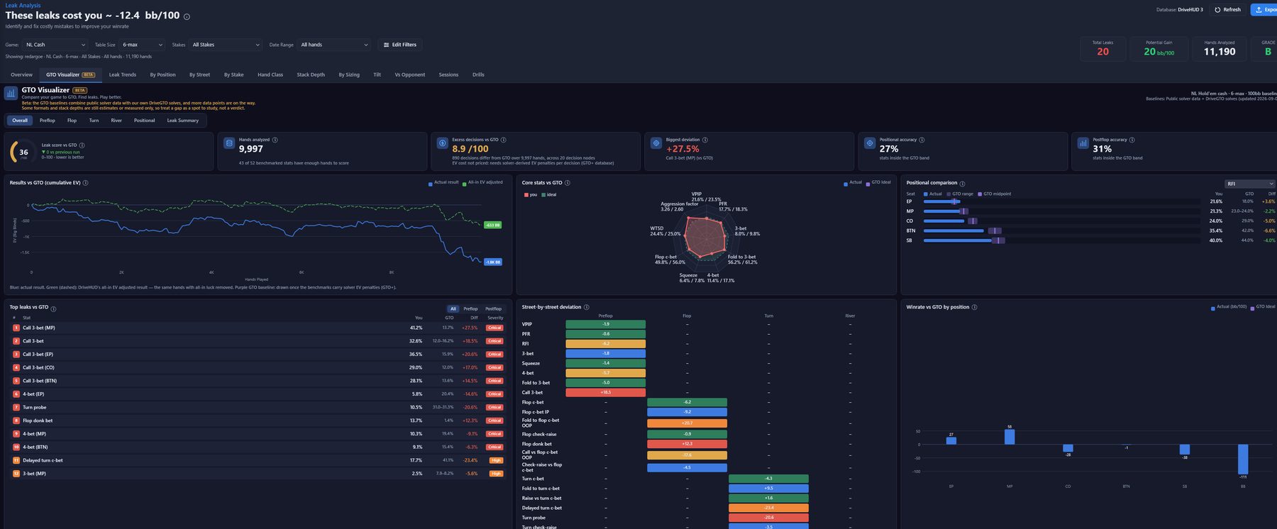
Task: Toggle the 'you' series in radar chart
Action: pyautogui.click(x=530, y=194)
